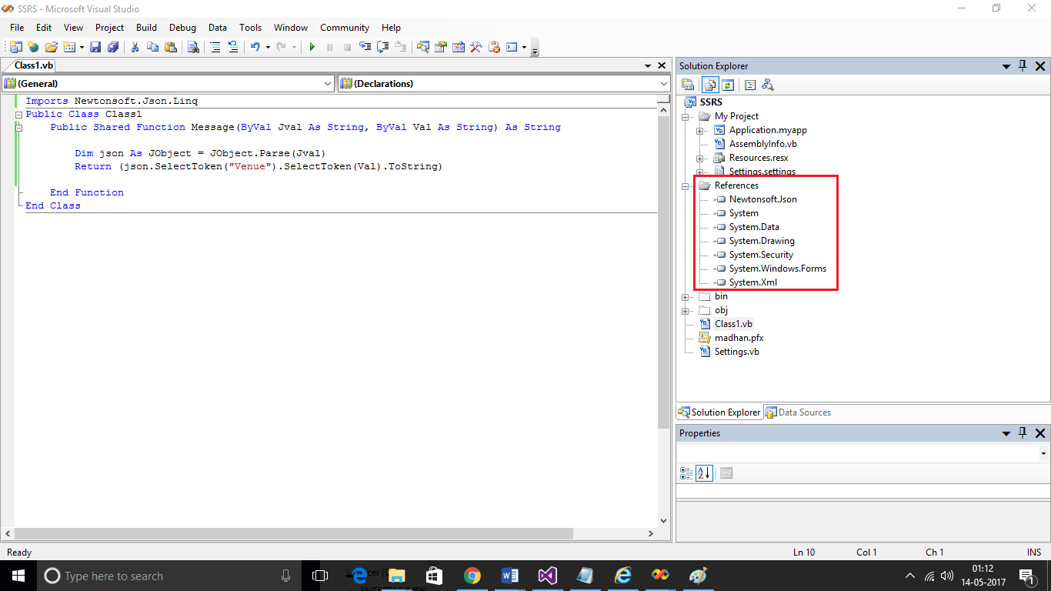Image resolution: width=1051 pixels, height=591 pixels.
Task: Select the madhan.pfx file
Action: point(739,338)
